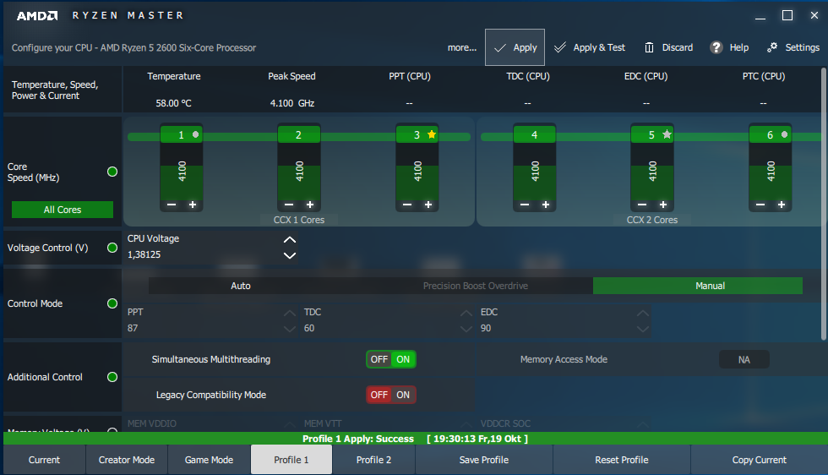Viewport: 828px width, 475px height.
Task: Toggle Core Speed green indicator circle
Action: pos(112,172)
